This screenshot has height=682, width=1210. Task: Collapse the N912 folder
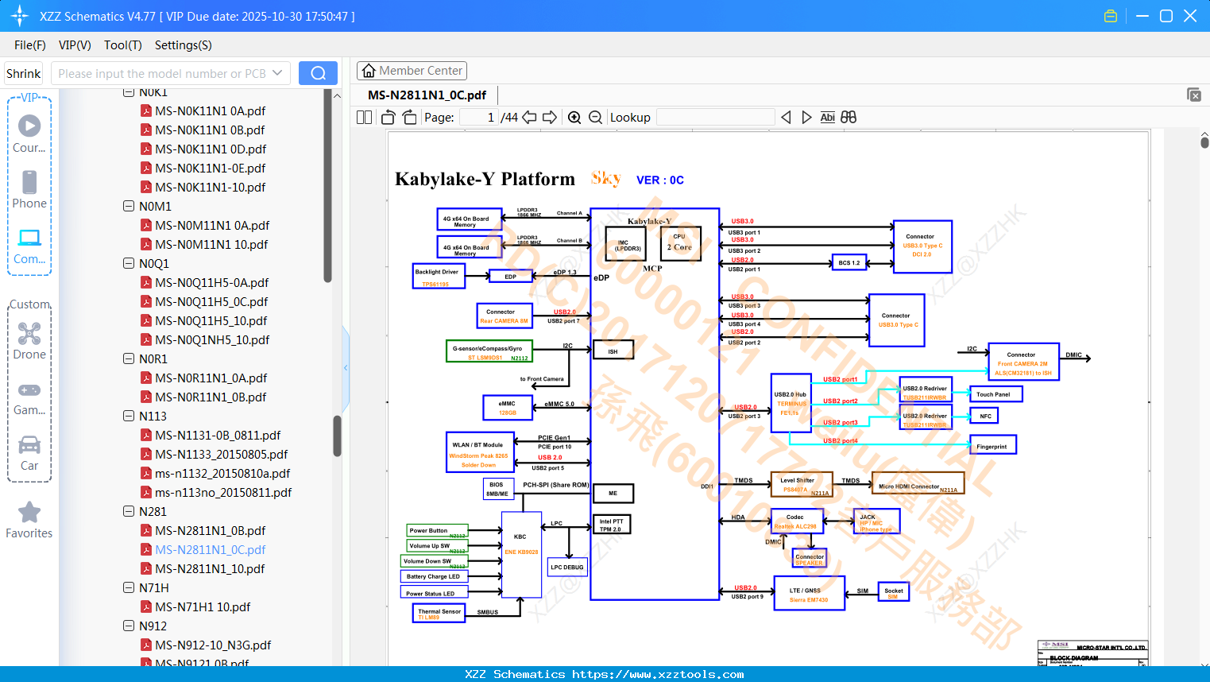pyautogui.click(x=129, y=626)
